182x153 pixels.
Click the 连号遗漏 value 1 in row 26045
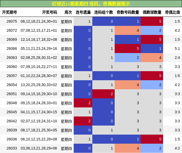[x=83, y=112]
